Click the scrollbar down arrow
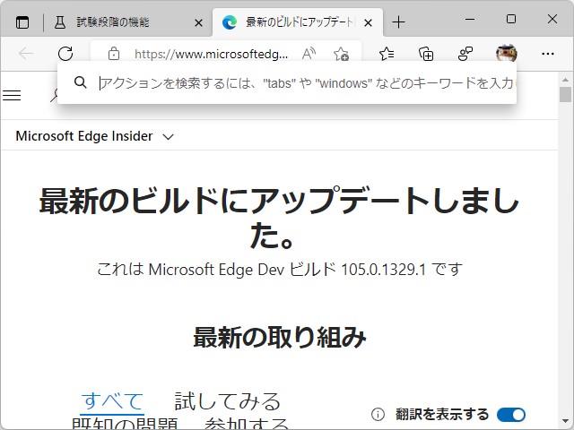Screen dimensions: 574x430 [x=565, y=422]
